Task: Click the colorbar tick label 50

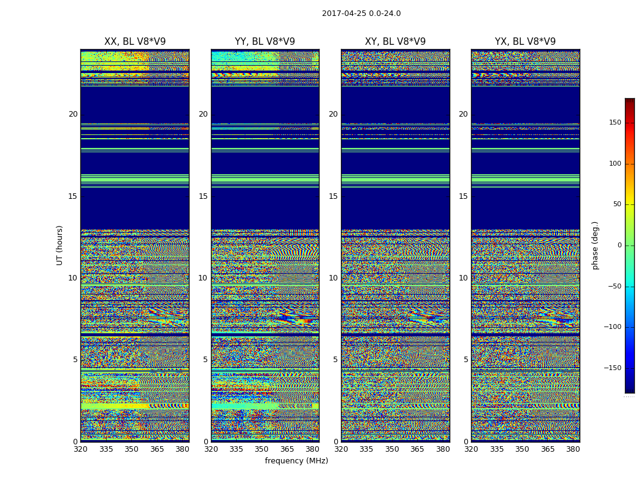Action: click(x=617, y=204)
